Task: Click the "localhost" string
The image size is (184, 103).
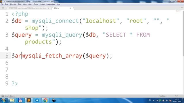Action: pos(101,21)
